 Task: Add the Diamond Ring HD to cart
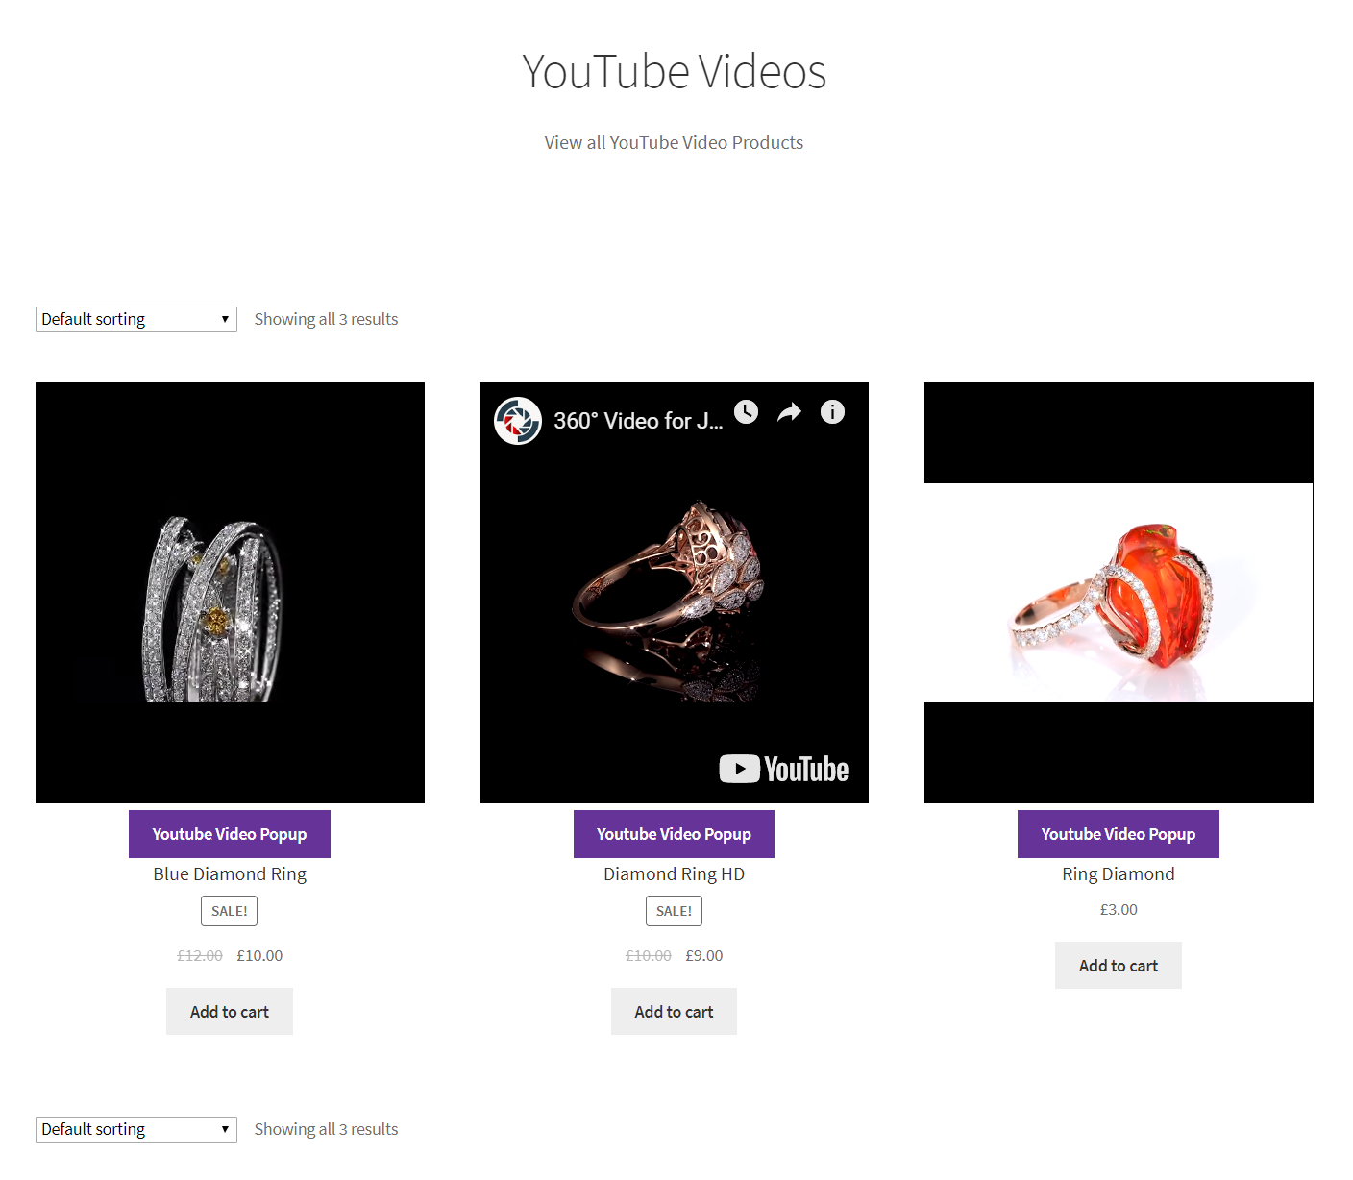click(x=674, y=1011)
